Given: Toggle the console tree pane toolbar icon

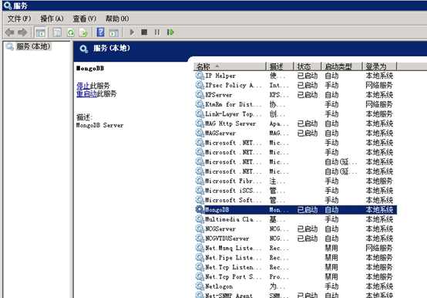Looking at the screenshot, I should click(x=41, y=32).
